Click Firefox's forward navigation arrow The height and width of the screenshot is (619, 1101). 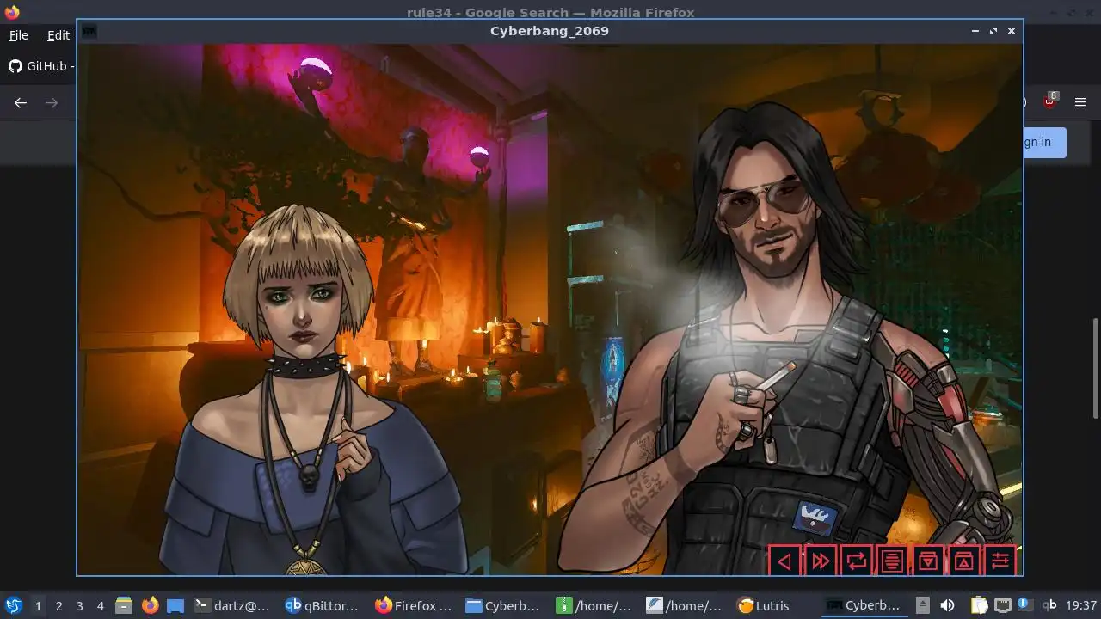pos(52,102)
